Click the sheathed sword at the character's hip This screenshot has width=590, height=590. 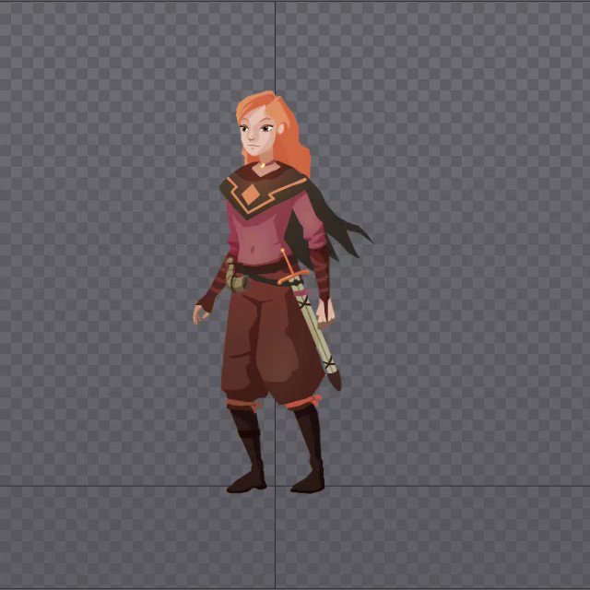coord(312,319)
